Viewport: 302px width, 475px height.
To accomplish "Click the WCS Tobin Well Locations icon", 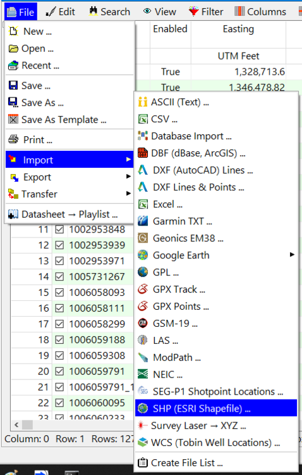I will [x=142, y=443].
